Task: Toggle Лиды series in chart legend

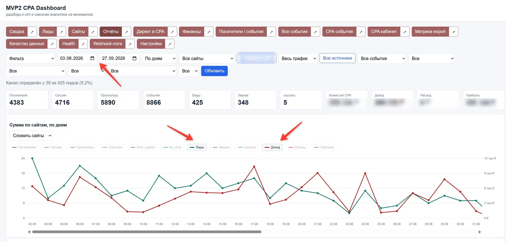Action: (x=197, y=147)
